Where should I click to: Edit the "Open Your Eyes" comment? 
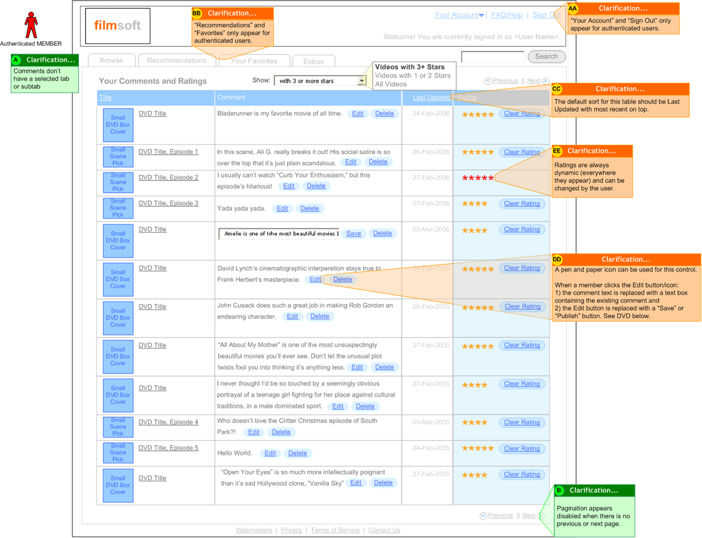click(356, 483)
